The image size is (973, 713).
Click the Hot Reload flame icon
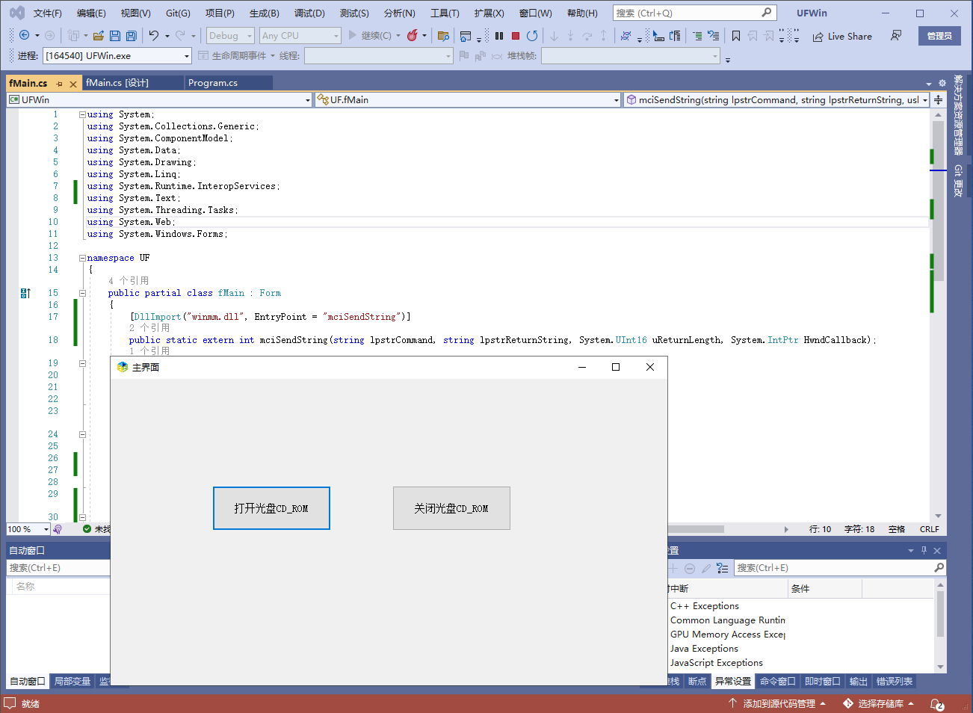[x=412, y=35]
